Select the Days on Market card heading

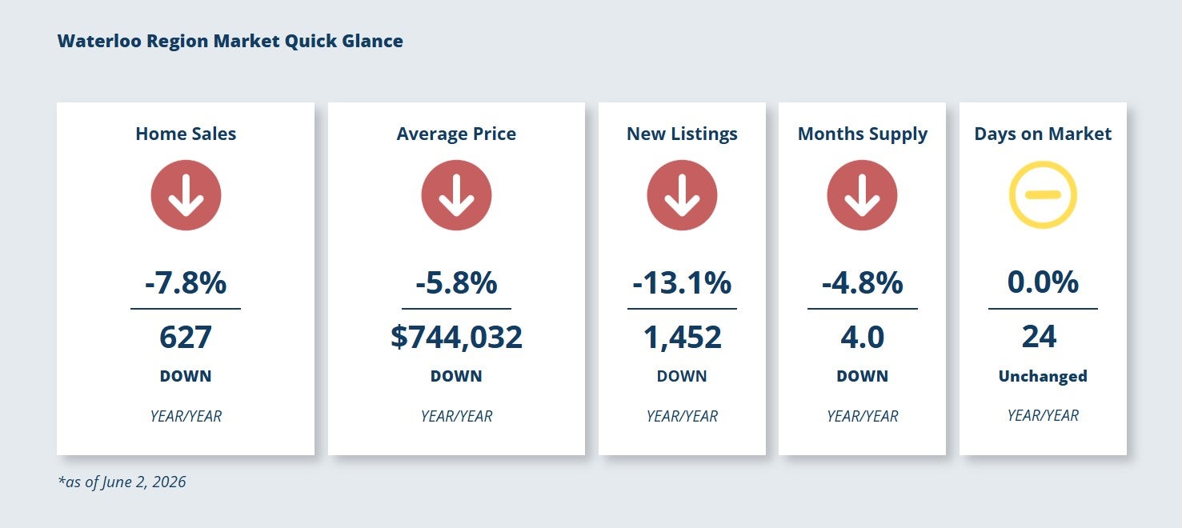(1043, 134)
